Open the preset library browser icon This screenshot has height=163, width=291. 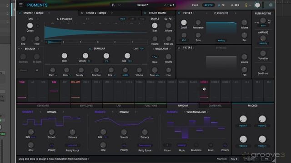(x=113, y=5)
